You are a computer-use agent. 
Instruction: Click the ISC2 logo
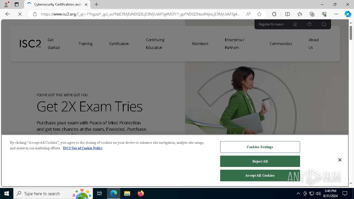30,44
